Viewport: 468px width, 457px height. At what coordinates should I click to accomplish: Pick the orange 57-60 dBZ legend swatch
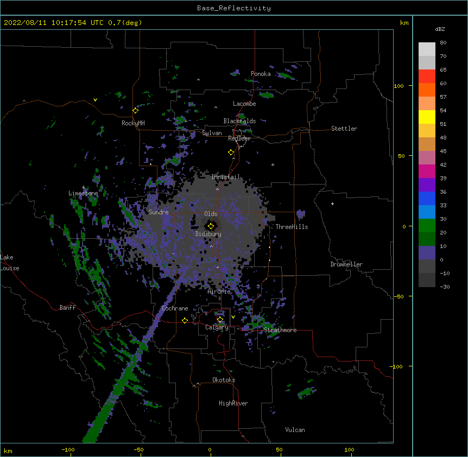[427, 90]
